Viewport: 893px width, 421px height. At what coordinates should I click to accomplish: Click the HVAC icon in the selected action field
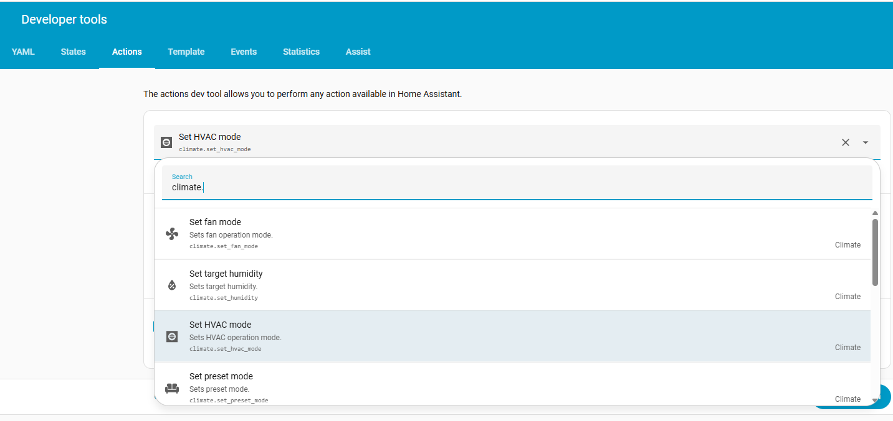(166, 142)
